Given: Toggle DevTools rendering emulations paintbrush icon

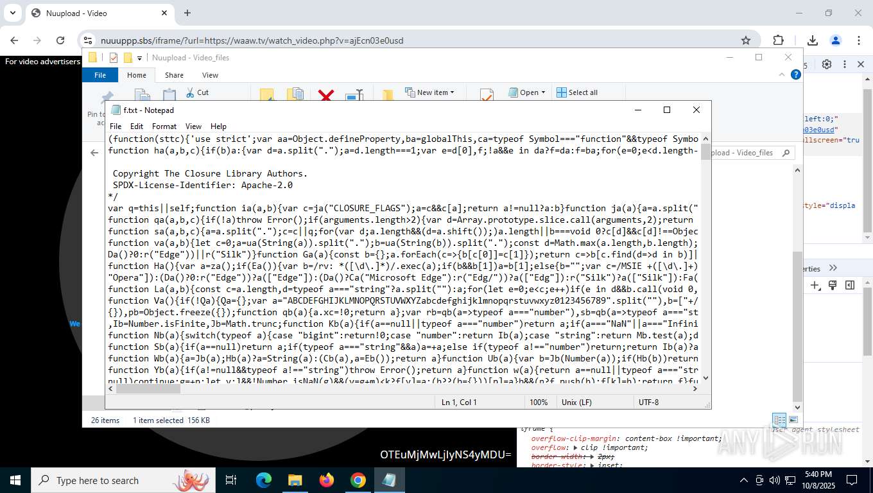Looking at the screenshot, I should point(833,285).
